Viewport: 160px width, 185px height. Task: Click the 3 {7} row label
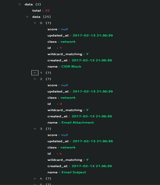click(45, 129)
